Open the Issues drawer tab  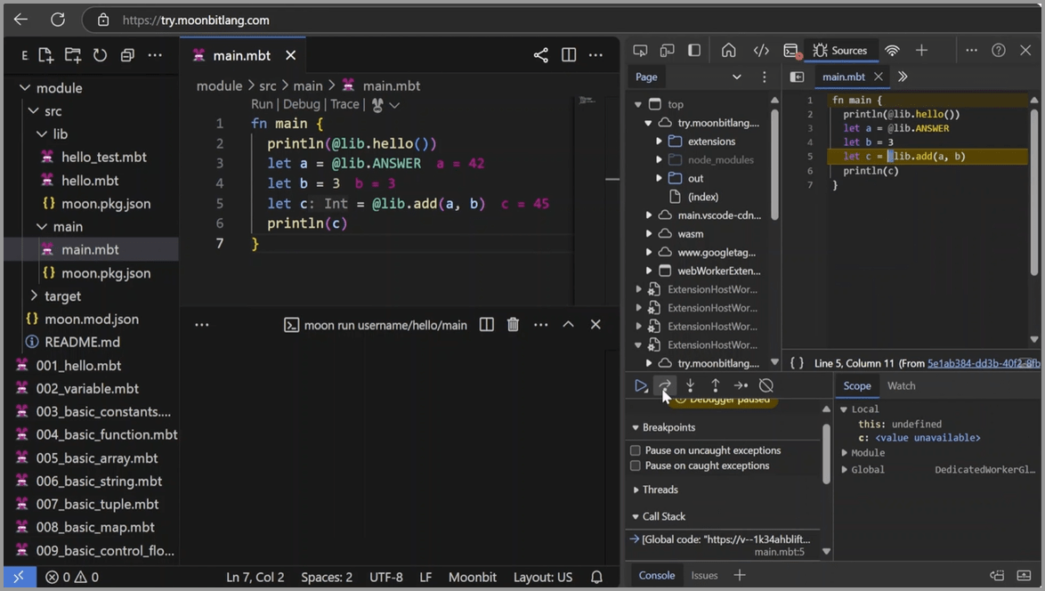704,576
